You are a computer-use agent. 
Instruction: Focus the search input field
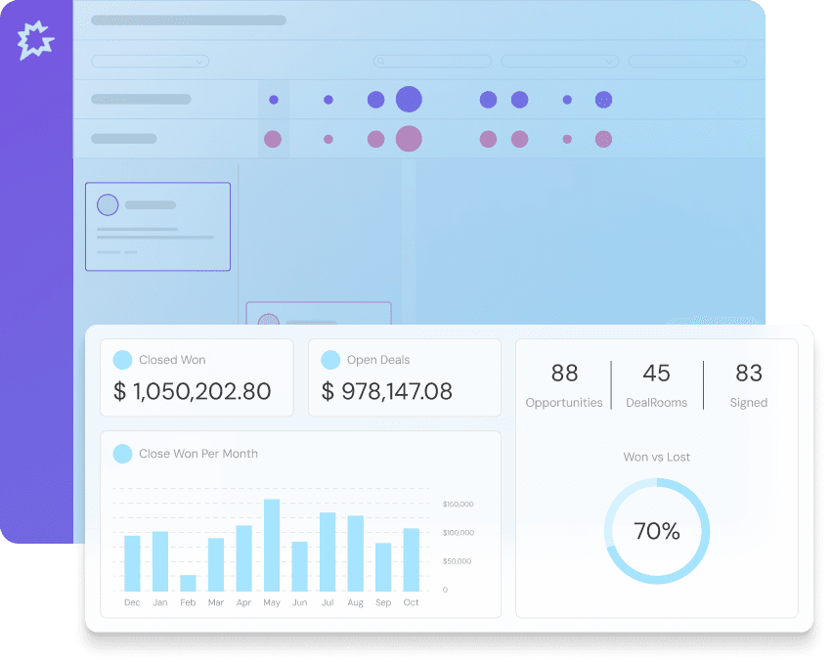pyautogui.click(x=432, y=62)
